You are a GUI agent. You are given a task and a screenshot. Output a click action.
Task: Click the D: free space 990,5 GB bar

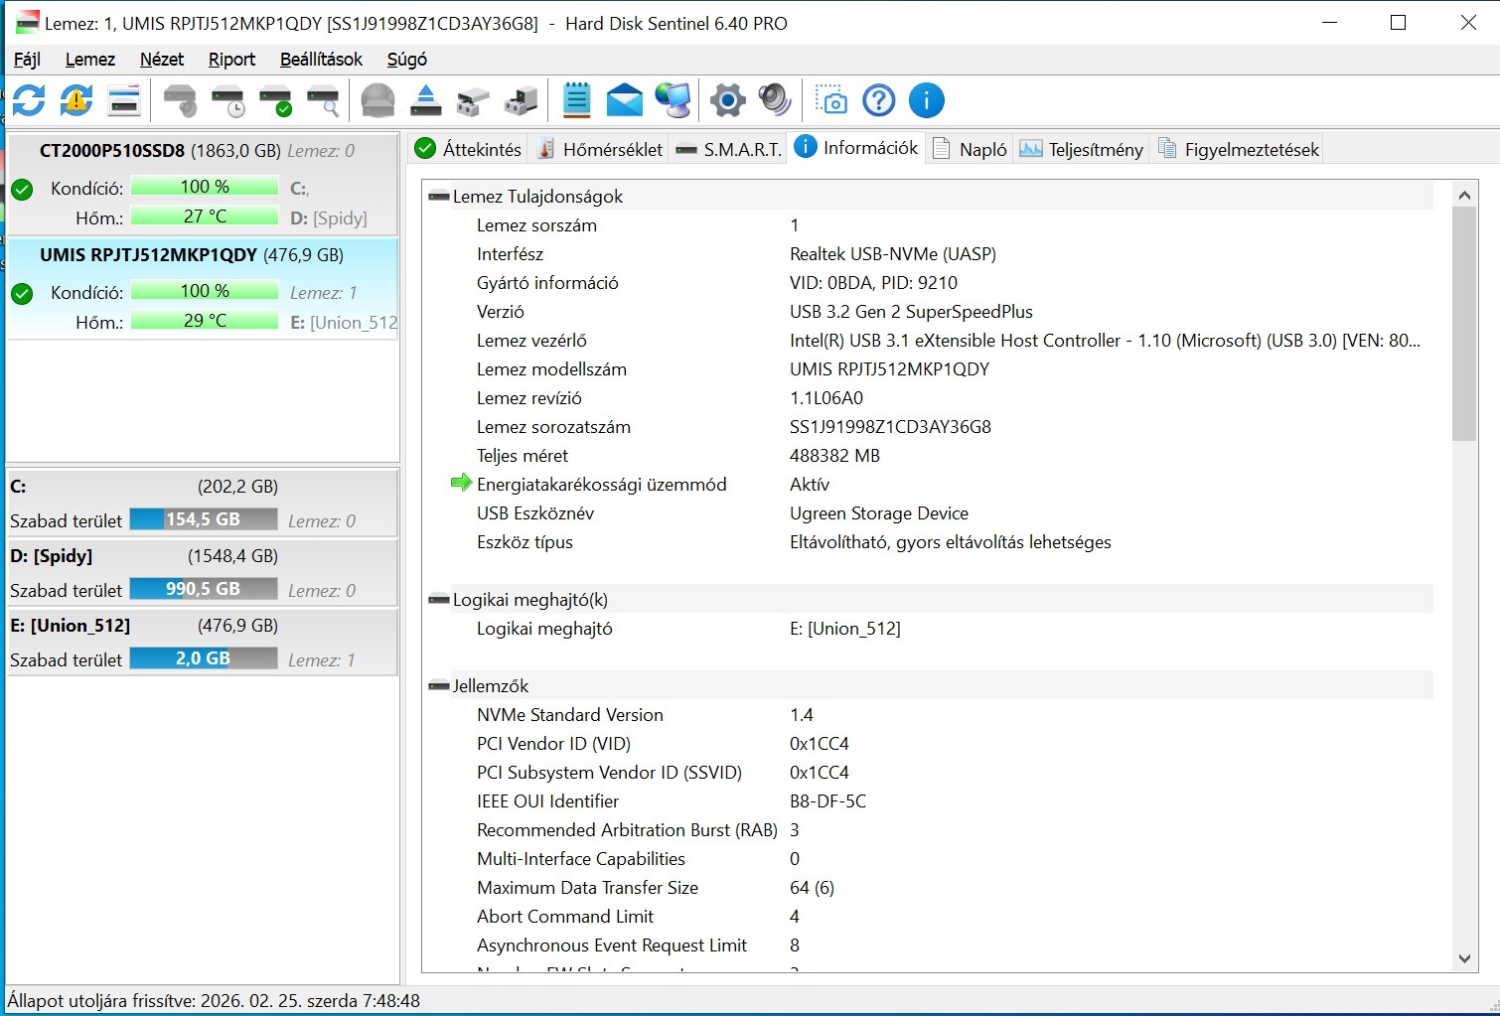(x=204, y=589)
